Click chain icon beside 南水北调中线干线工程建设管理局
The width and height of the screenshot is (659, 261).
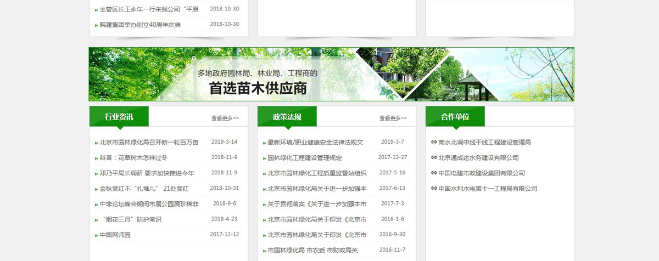[434, 143]
